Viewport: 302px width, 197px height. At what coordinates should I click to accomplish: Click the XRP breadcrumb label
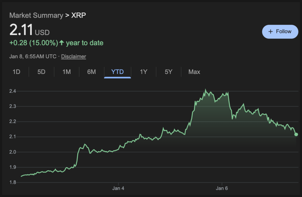(78, 15)
